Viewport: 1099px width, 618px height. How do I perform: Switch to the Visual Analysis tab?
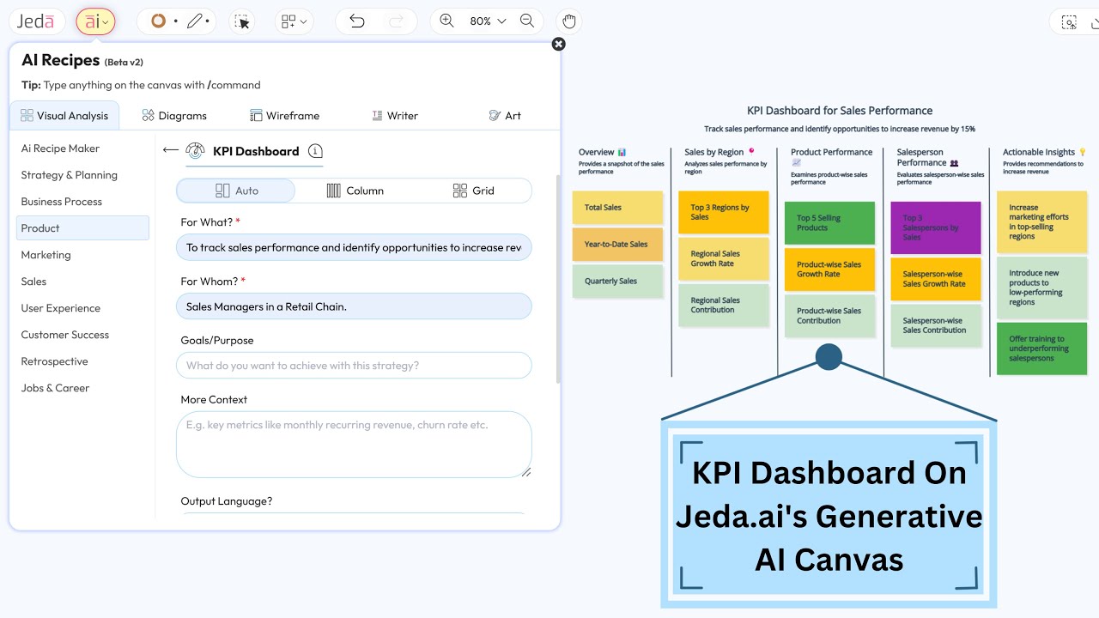(64, 116)
